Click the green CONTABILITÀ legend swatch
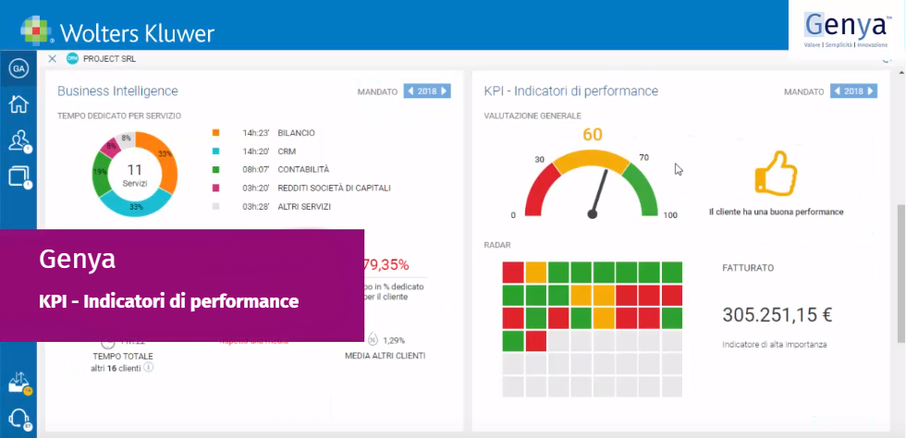This screenshot has width=906, height=438. (216, 169)
